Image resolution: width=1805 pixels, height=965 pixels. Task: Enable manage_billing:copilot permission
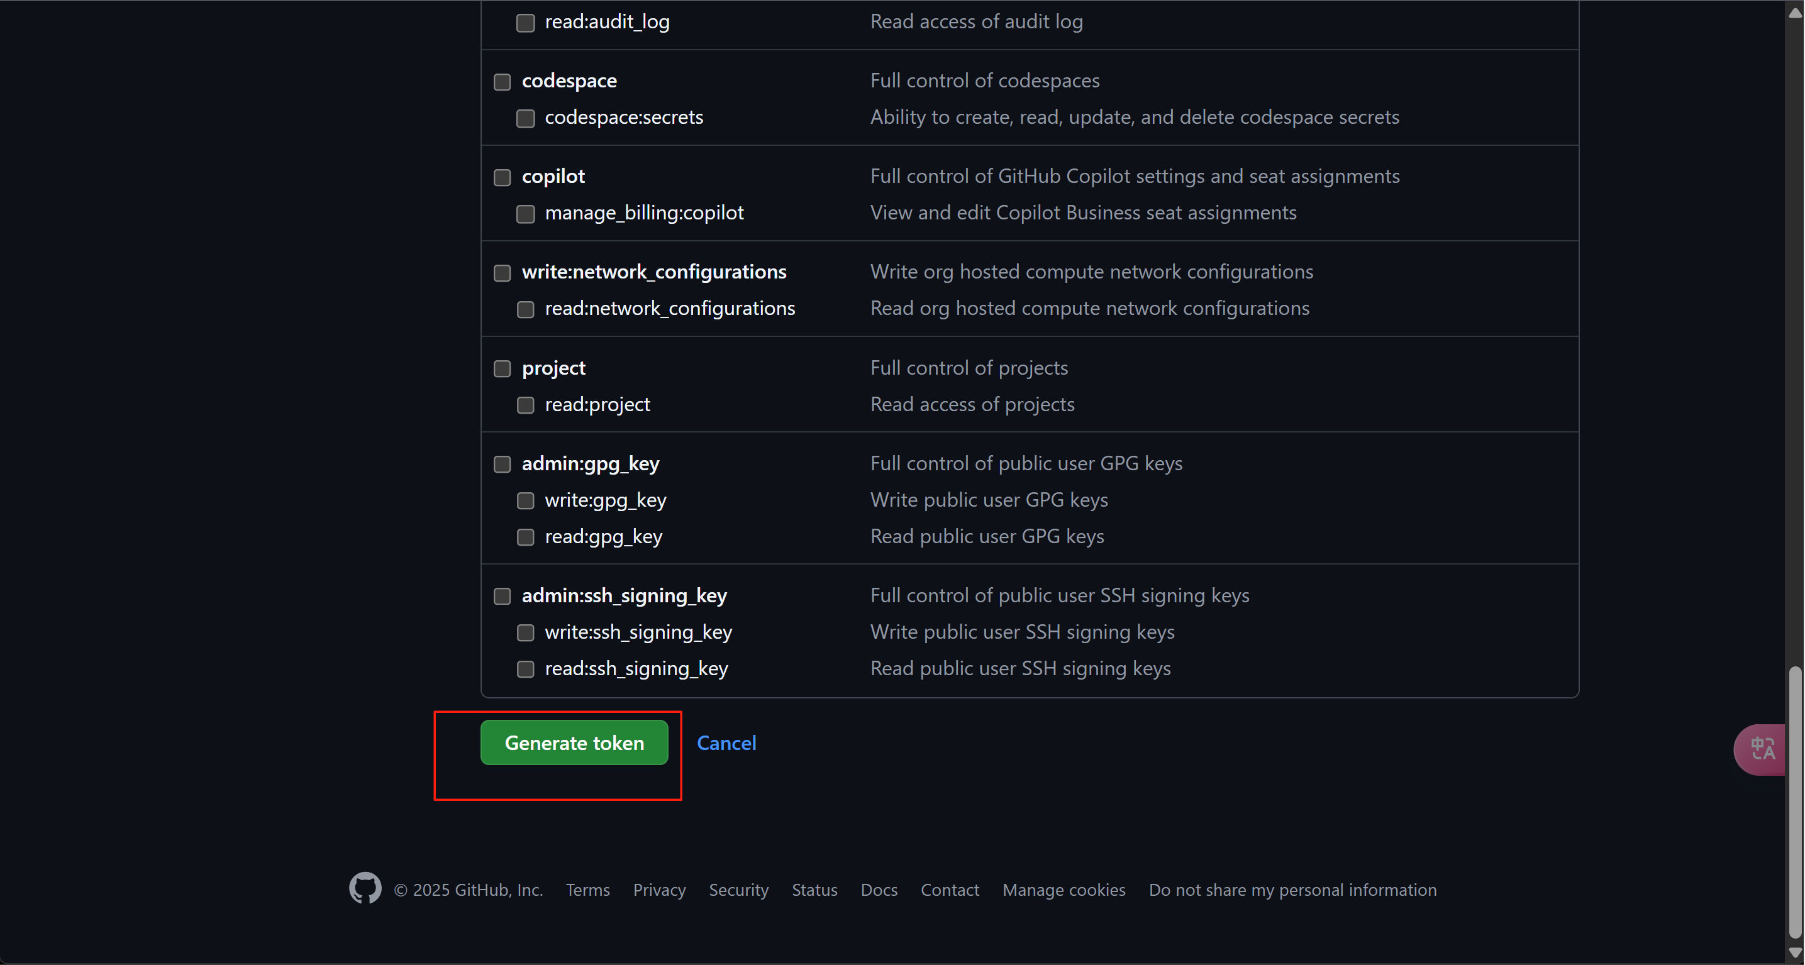526,214
